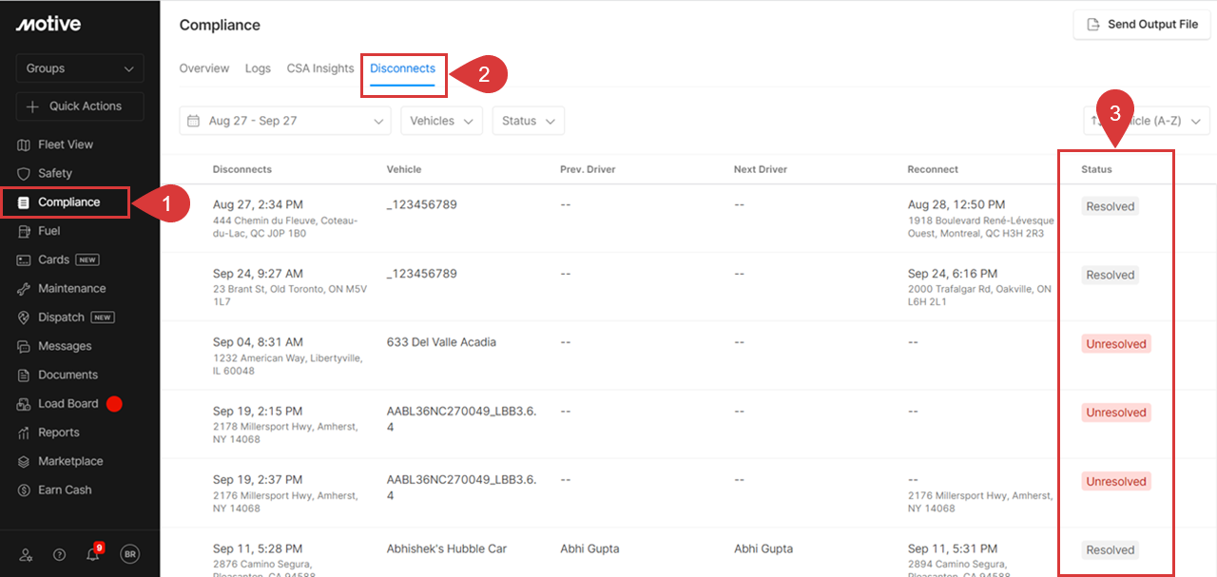Screen dimensions: 1217x577
Task: Open the Aug 27 - Sep 27 date picker
Action: click(285, 121)
